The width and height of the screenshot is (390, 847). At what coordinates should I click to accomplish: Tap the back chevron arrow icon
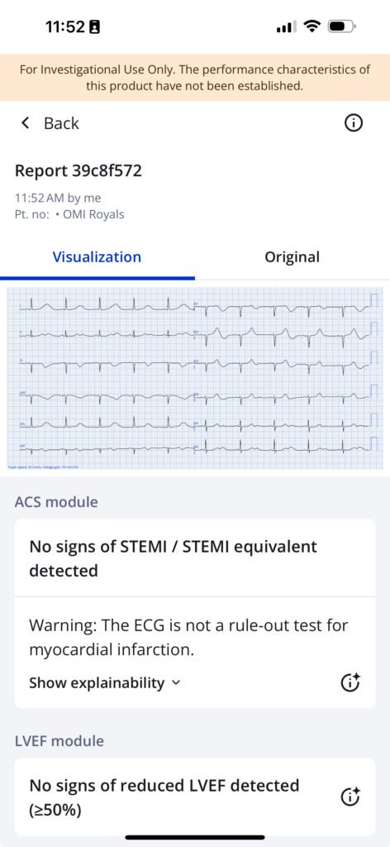coord(25,123)
